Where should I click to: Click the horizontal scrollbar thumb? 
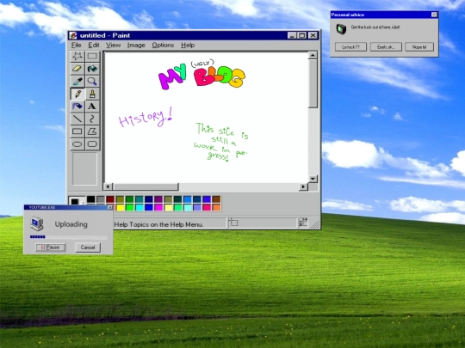click(146, 186)
